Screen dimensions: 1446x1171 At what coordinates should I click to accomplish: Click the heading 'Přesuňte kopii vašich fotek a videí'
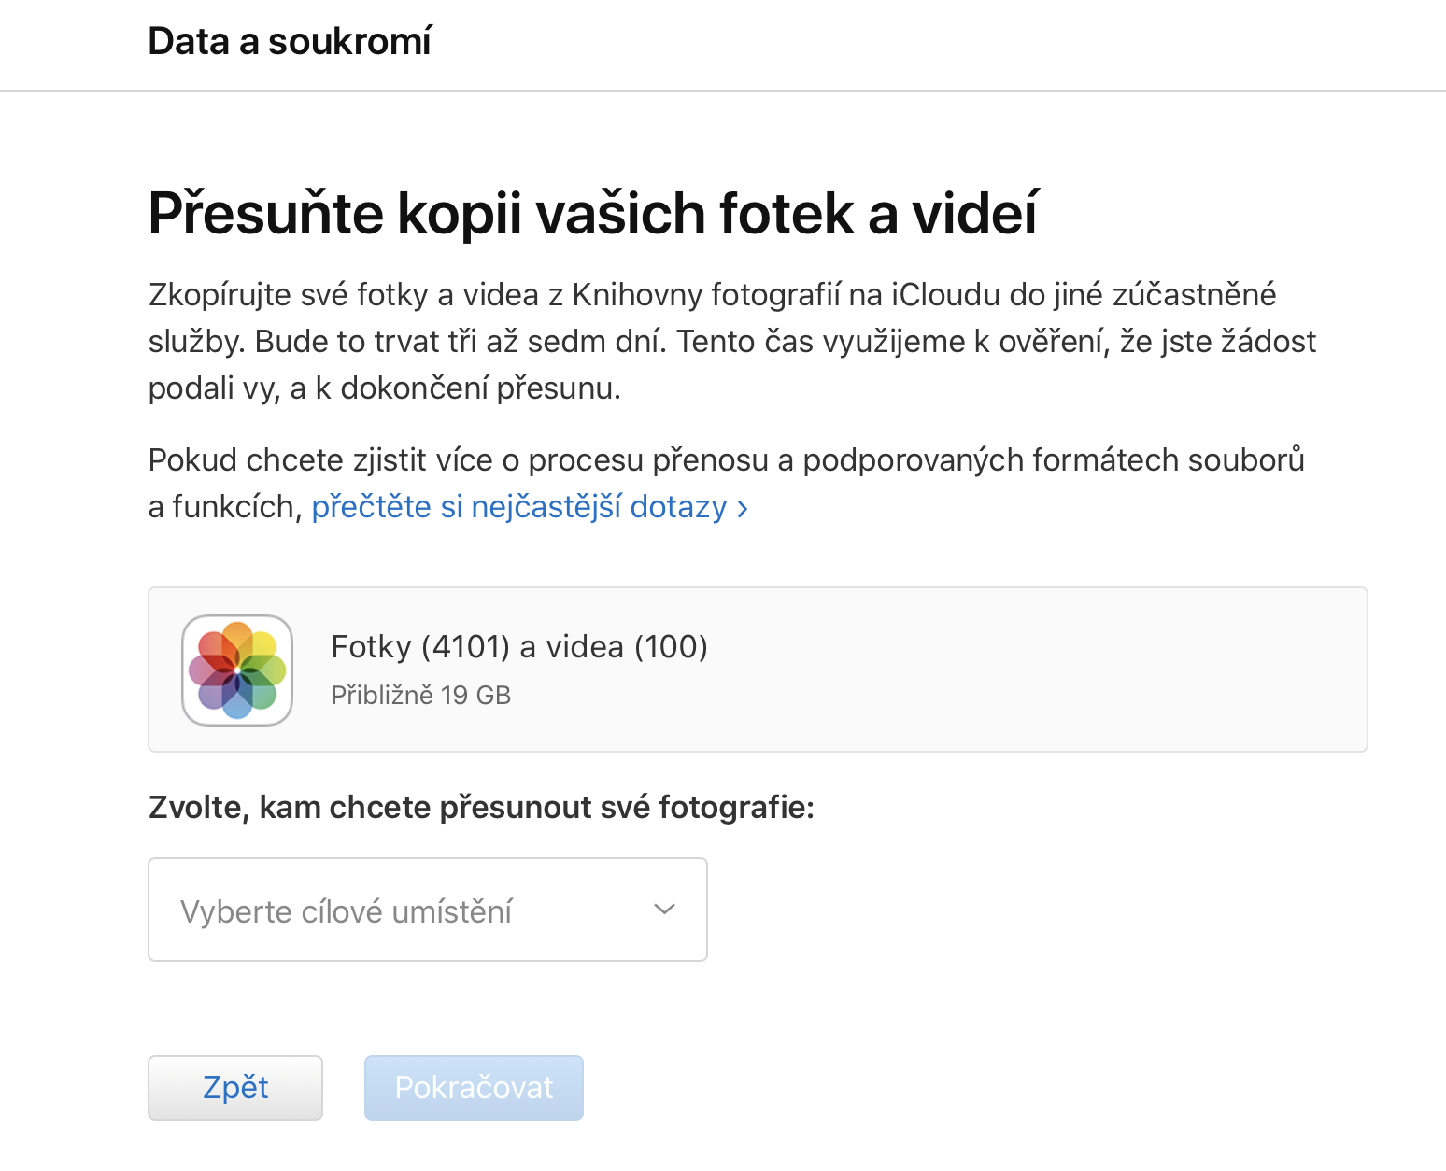click(592, 214)
